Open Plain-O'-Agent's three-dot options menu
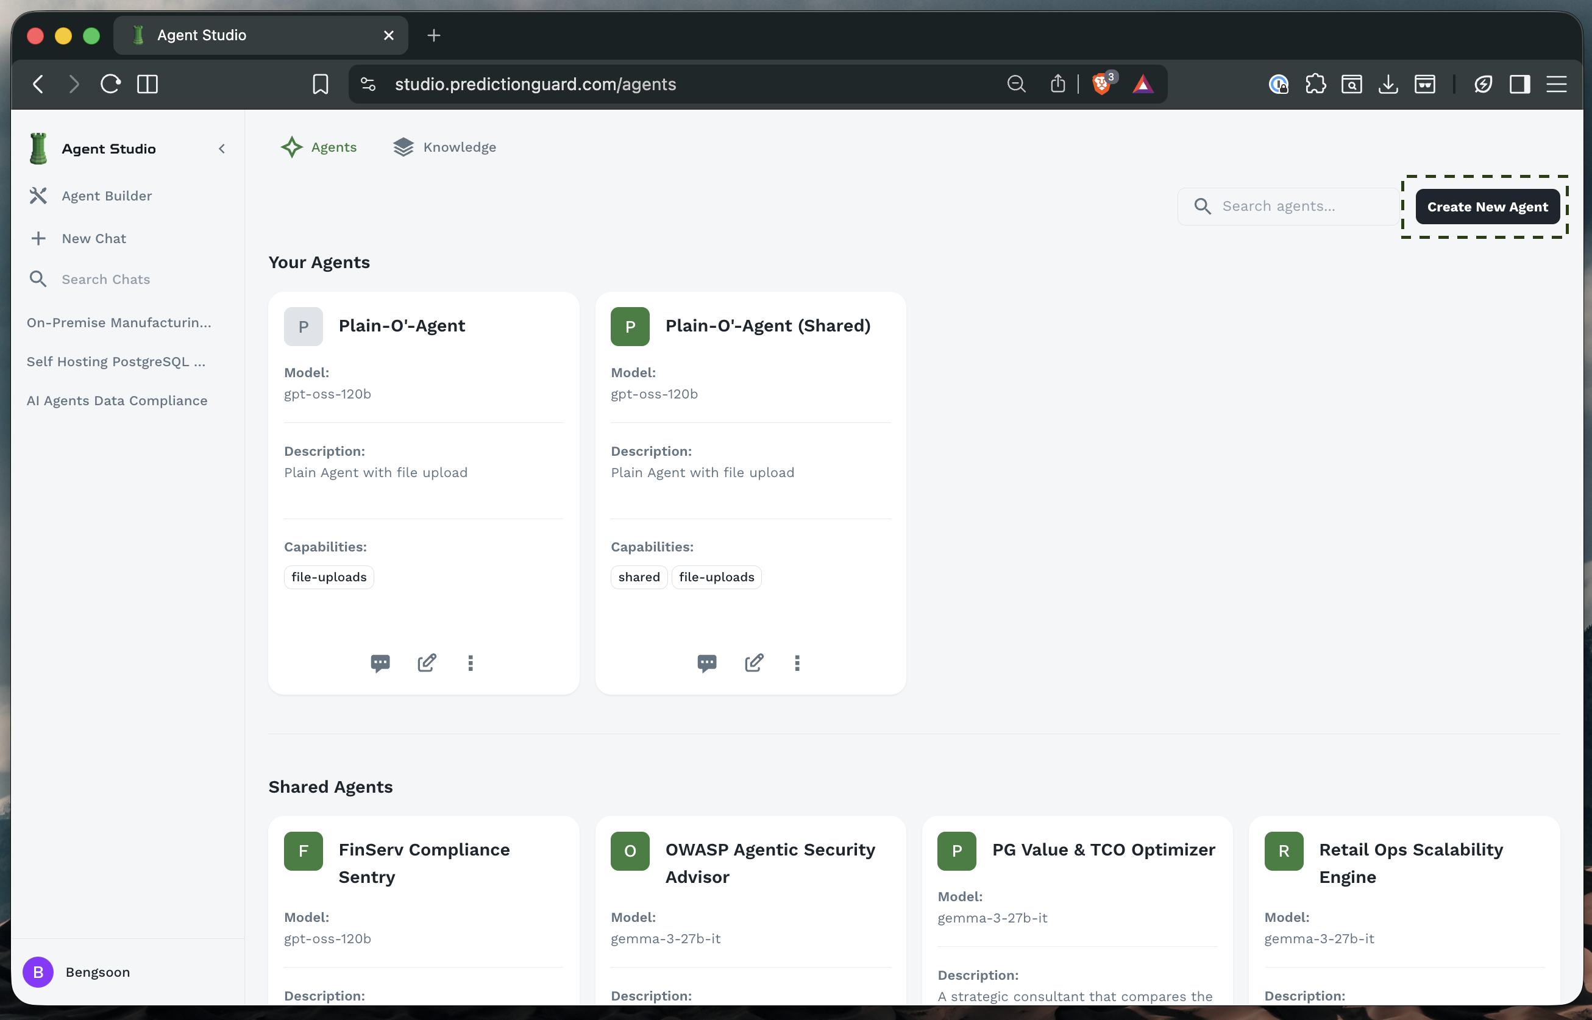The width and height of the screenshot is (1592, 1020). point(471,663)
